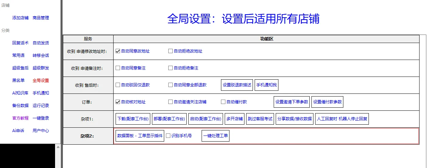Click 设置驳退款描述 button

click(237, 85)
